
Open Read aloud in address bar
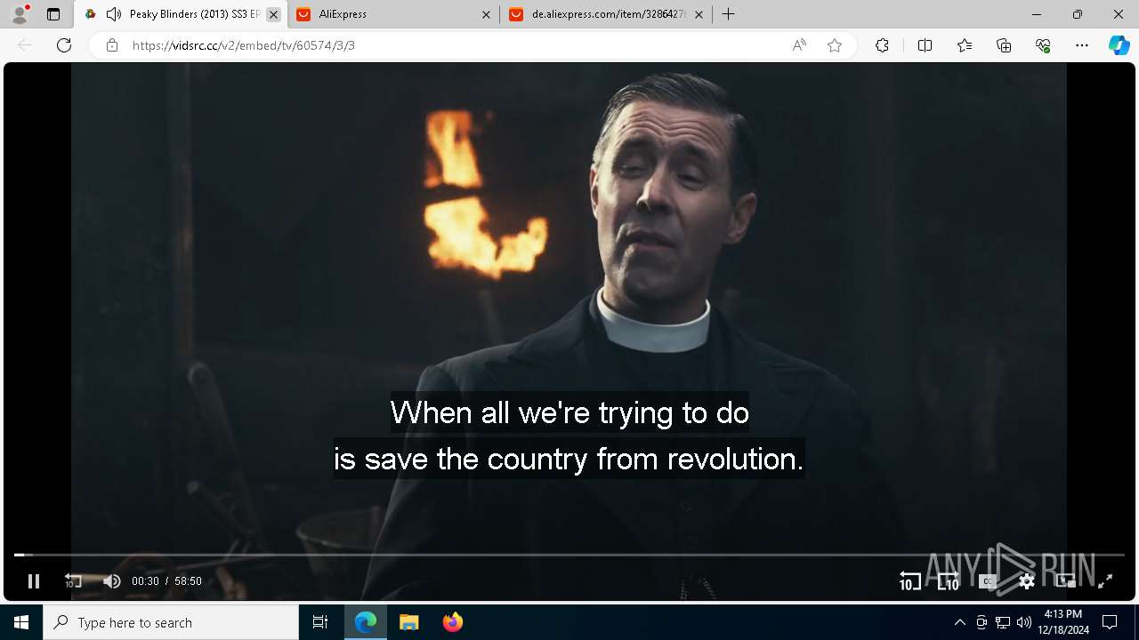(799, 45)
